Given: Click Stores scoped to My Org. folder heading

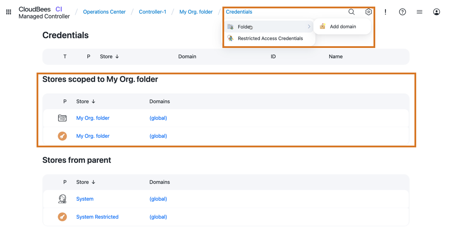Looking at the screenshot, I should pyautogui.click(x=100, y=79).
